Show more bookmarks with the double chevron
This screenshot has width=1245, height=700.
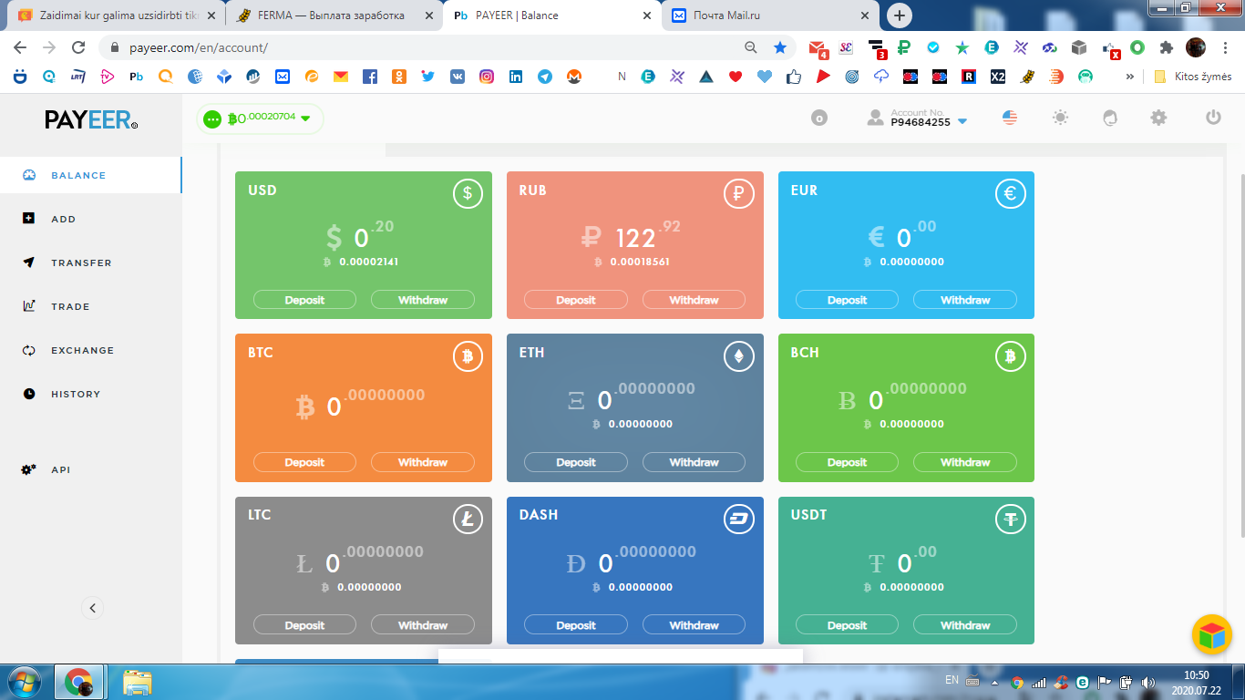[x=1130, y=77]
